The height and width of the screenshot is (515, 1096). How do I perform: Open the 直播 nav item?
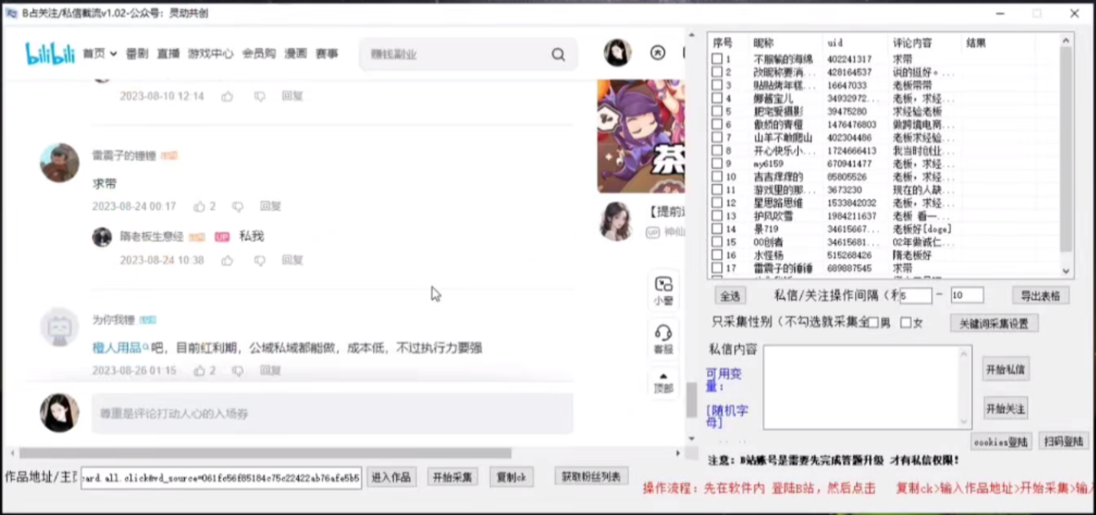click(x=168, y=54)
